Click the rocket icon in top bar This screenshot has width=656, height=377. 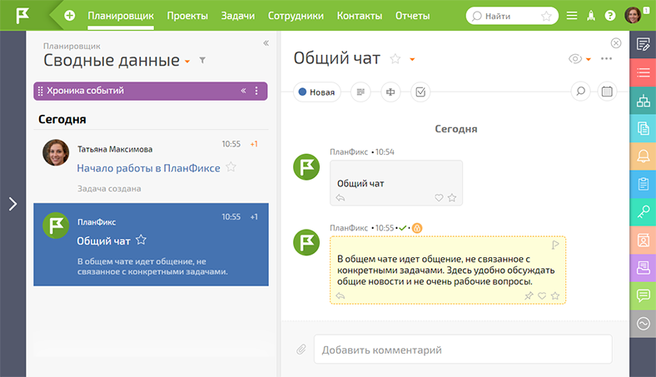[x=591, y=16]
